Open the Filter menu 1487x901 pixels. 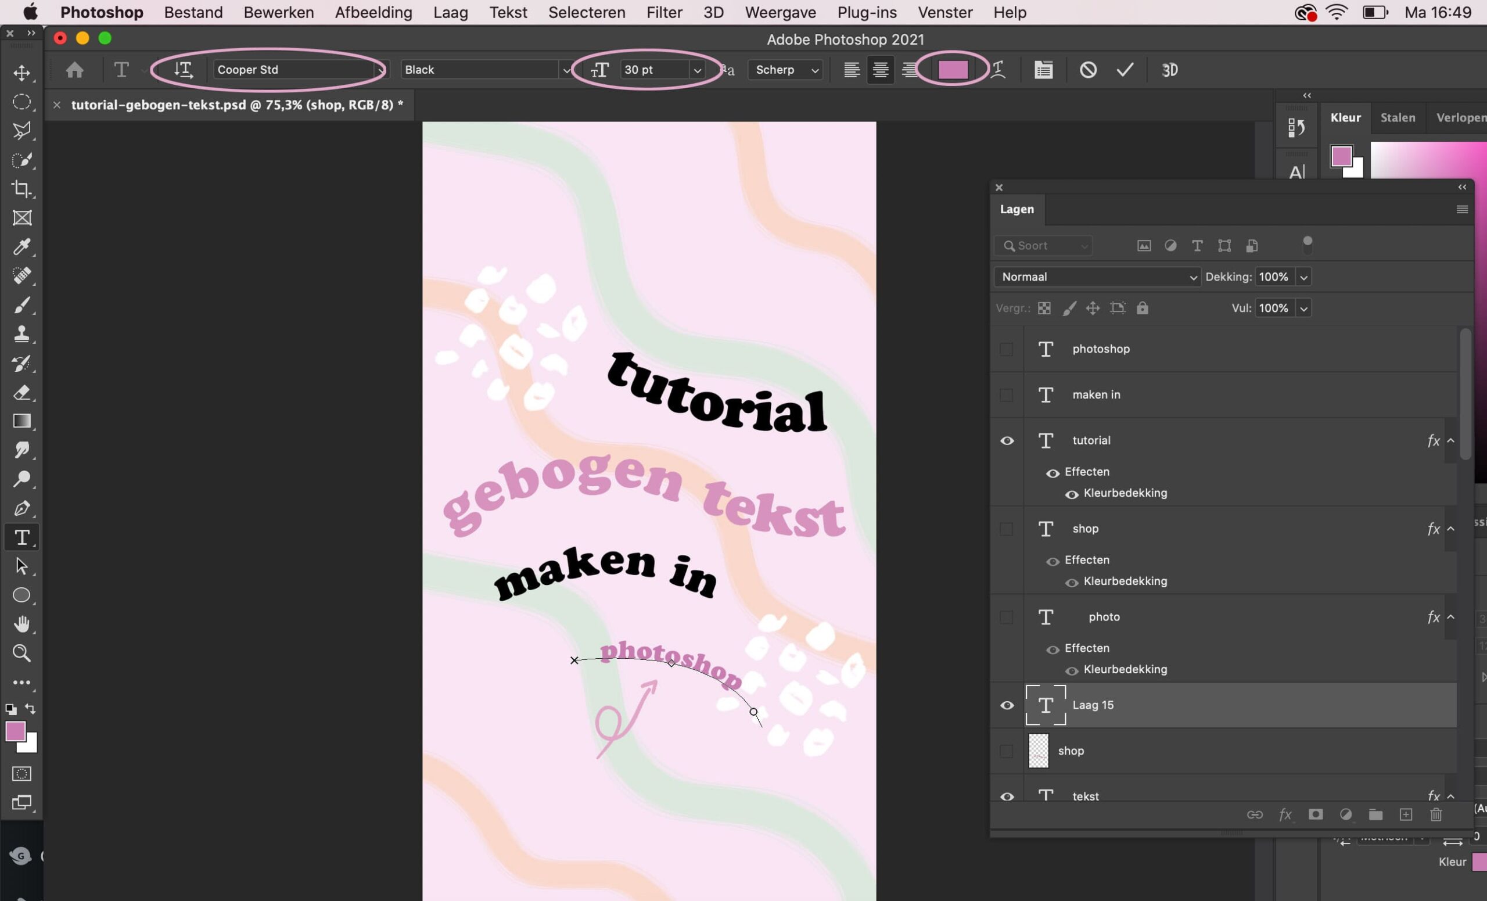(664, 12)
